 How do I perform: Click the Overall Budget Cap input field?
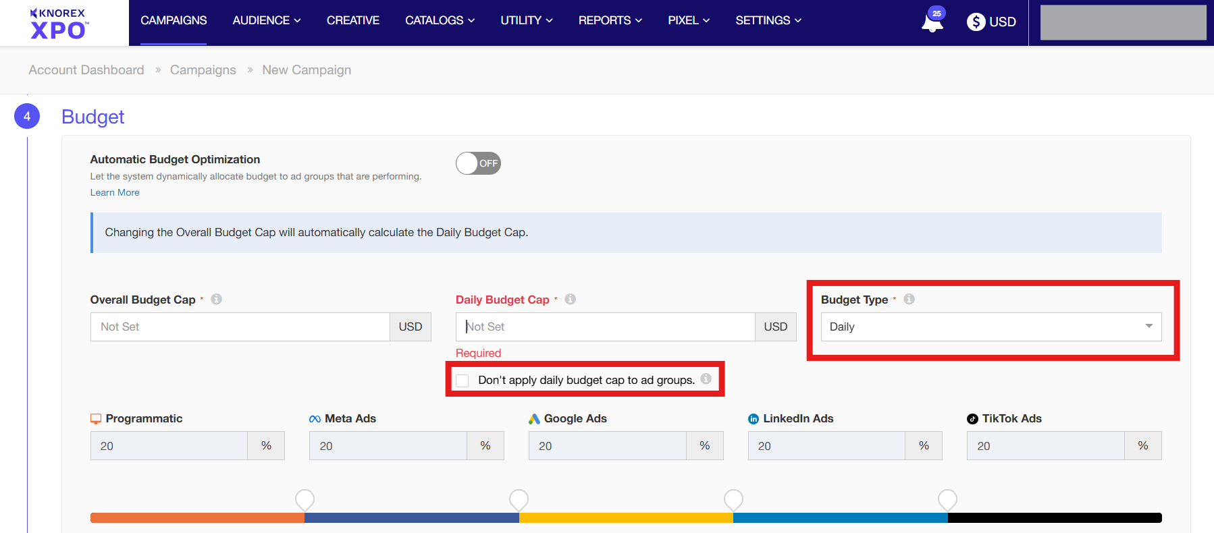(240, 327)
